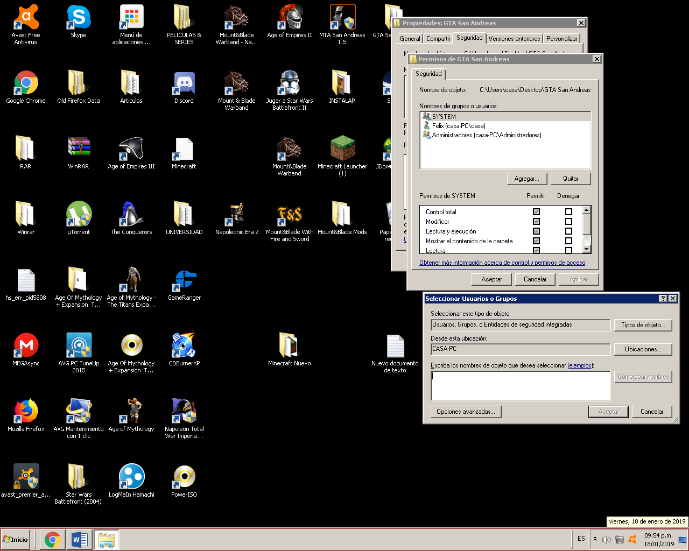Toggle Permitir checkbox for Control total
The image size is (689, 551).
pos(536,212)
